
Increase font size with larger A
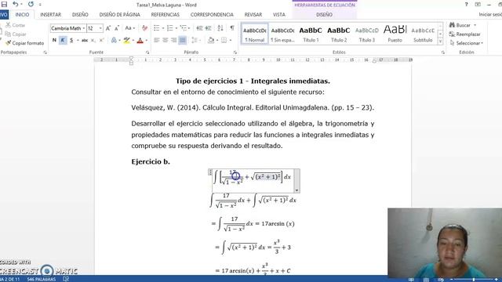click(108, 28)
